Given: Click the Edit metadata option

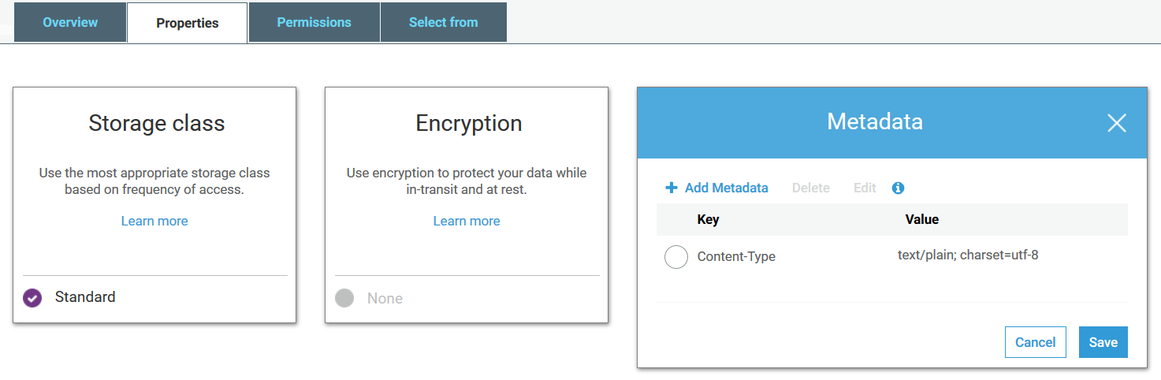Looking at the screenshot, I should point(865,188).
